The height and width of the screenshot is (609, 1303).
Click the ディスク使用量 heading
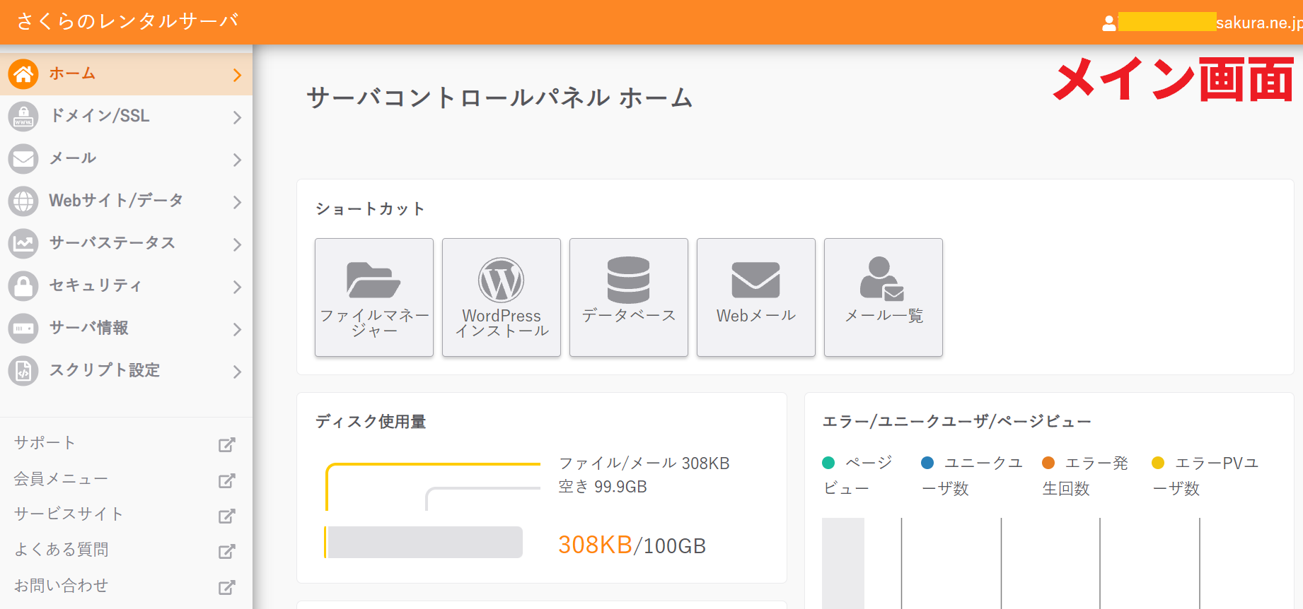pos(371,422)
